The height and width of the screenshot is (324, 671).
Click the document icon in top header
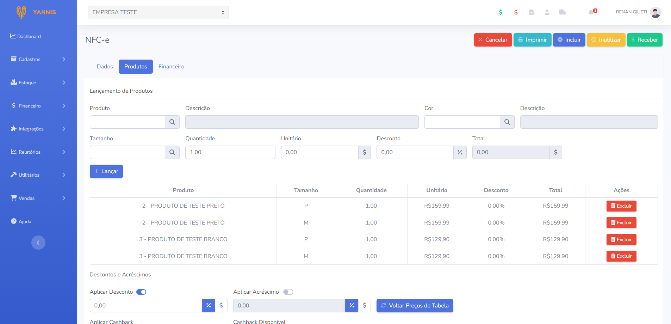click(x=531, y=12)
